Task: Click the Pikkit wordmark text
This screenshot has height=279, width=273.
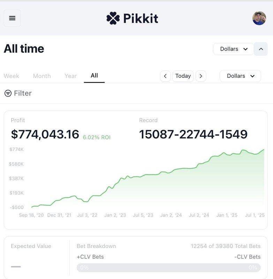Action: 141,18
